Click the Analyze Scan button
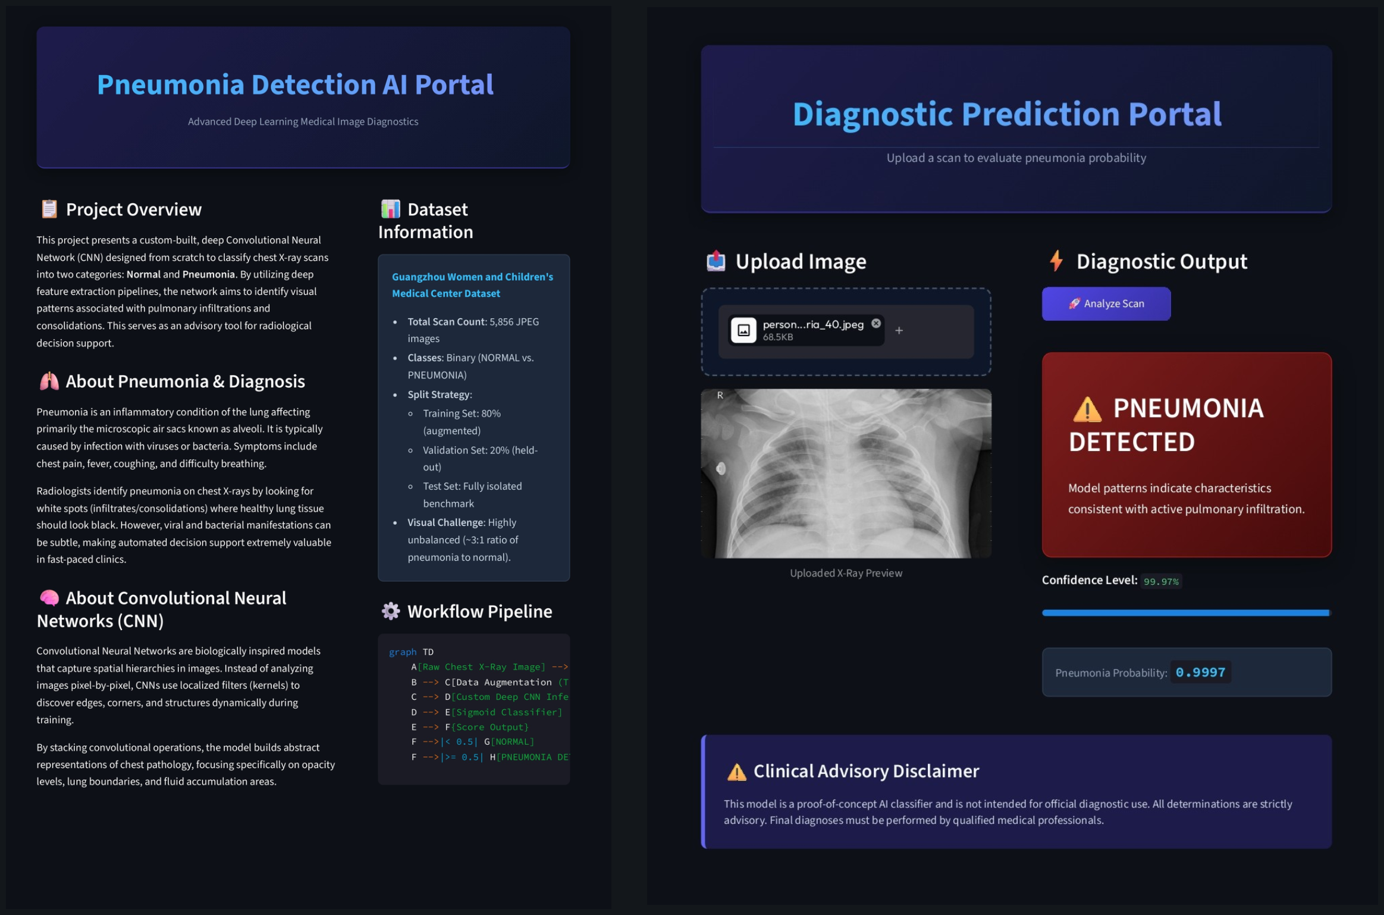Screen dimensions: 1384x915 point(1106,303)
